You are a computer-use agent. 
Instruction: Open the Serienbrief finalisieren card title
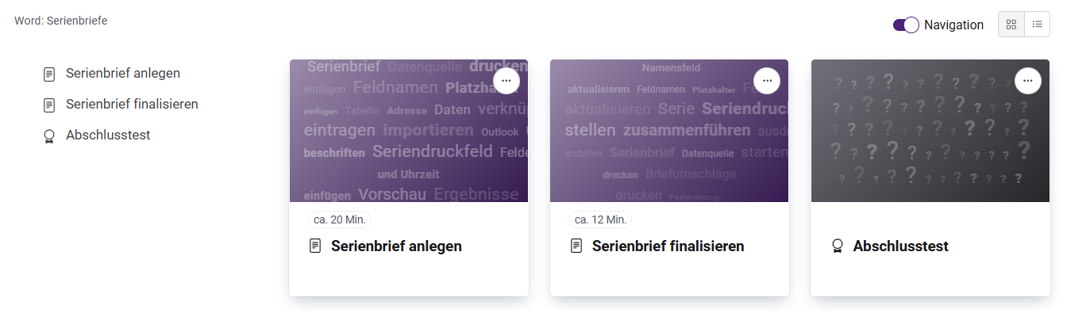point(668,246)
